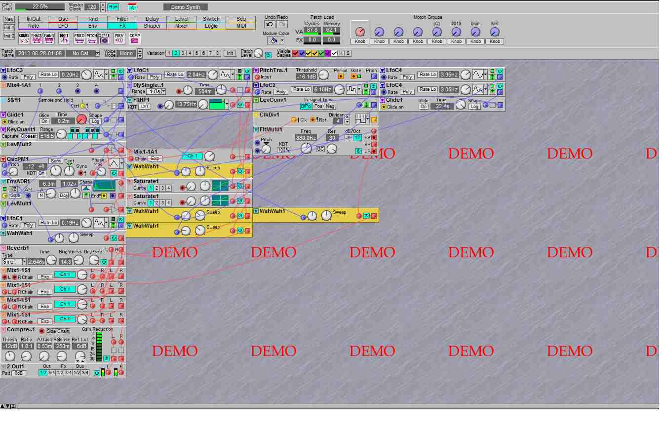
Task: Toggle white visible cables checkbox
Action: pos(334,53)
